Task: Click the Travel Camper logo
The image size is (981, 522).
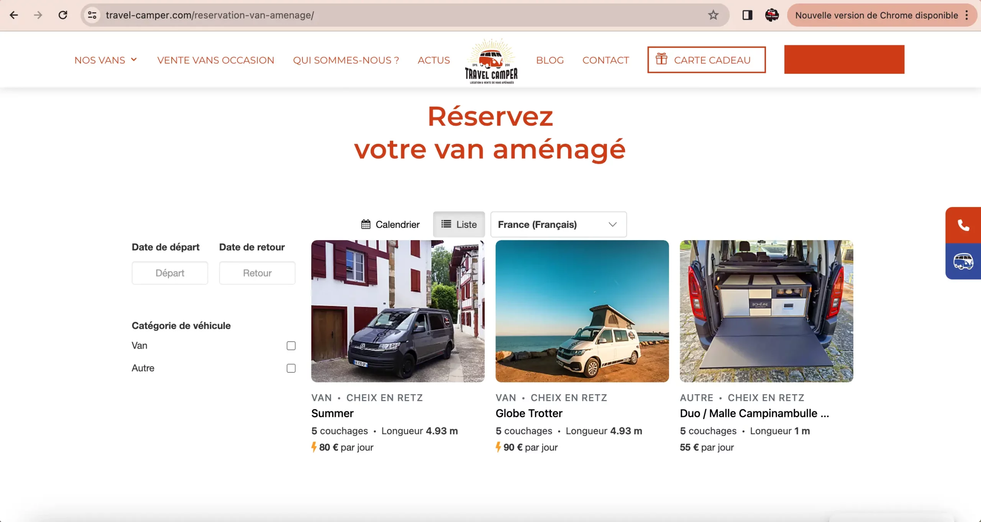Action: [491, 61]
